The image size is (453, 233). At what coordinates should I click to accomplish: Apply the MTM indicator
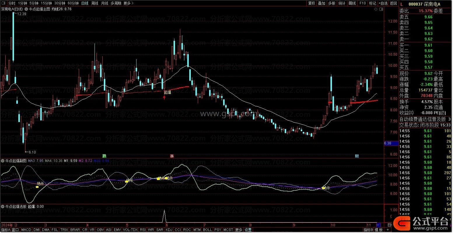point(197,230)
